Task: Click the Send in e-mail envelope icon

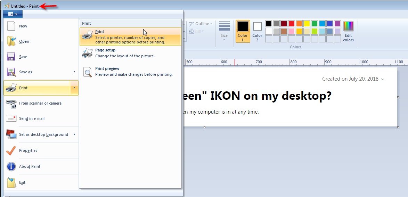Action: [11, 119]
